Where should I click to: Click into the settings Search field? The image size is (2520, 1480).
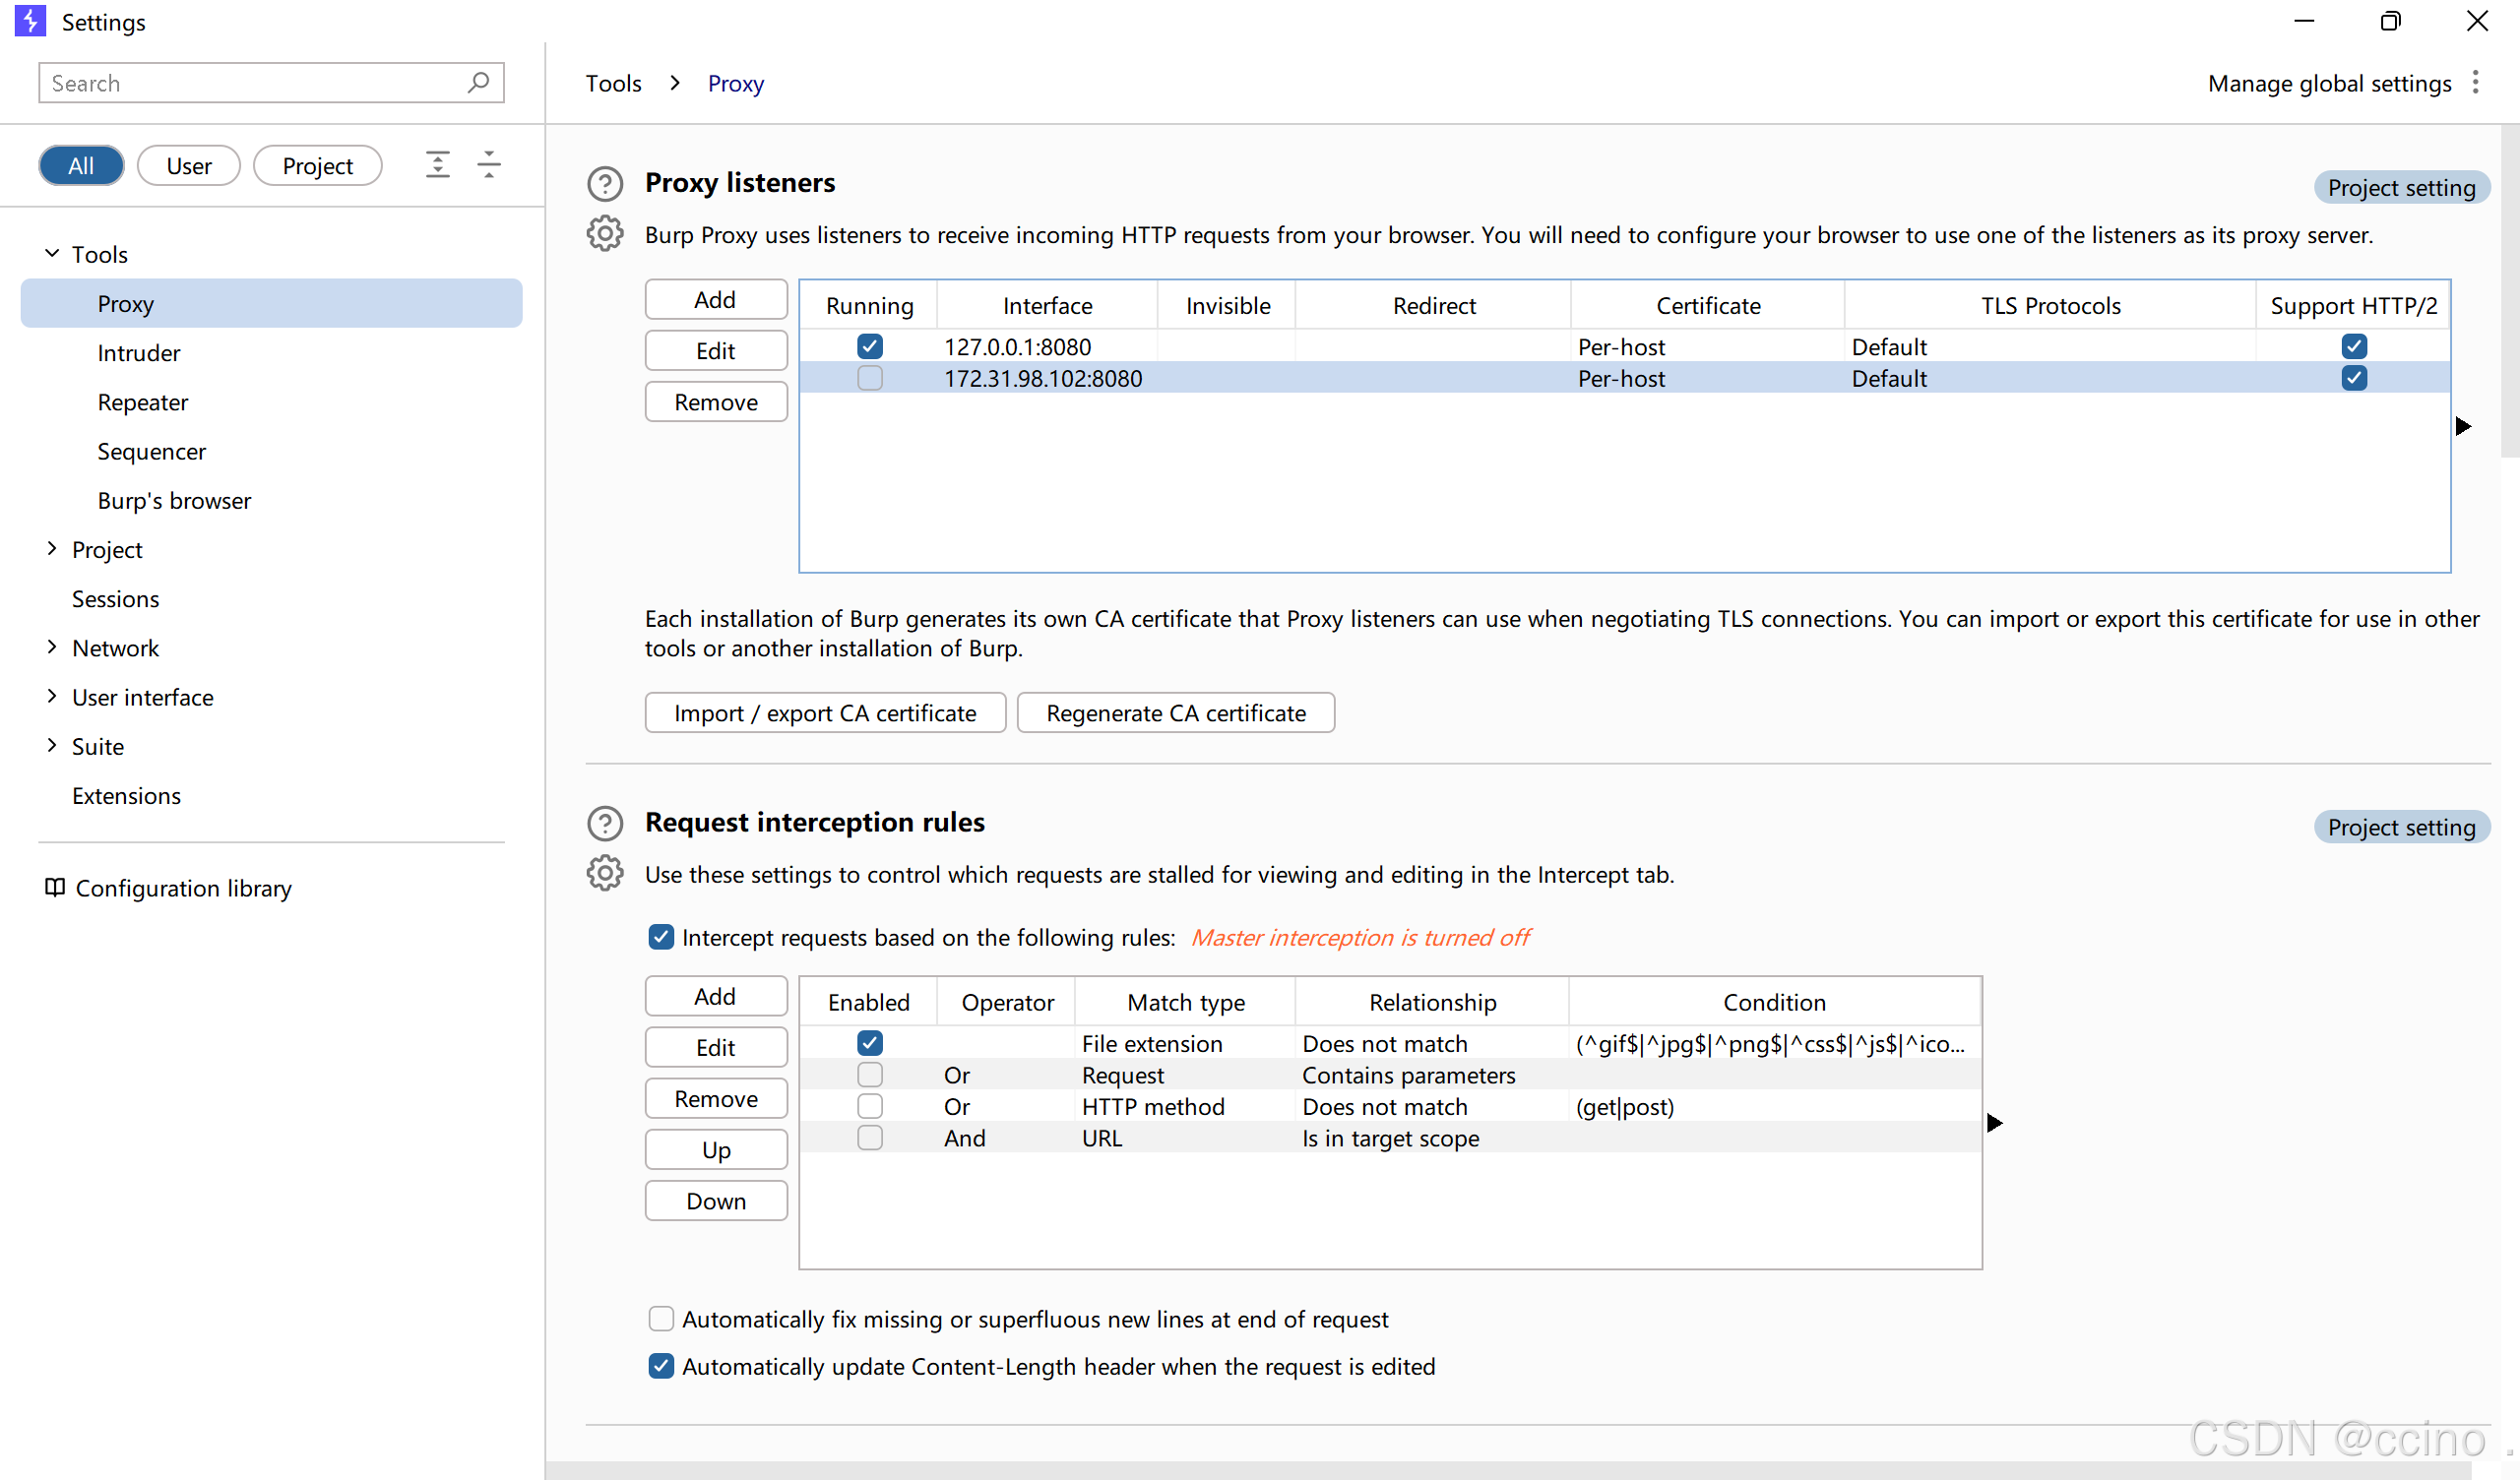250,83
